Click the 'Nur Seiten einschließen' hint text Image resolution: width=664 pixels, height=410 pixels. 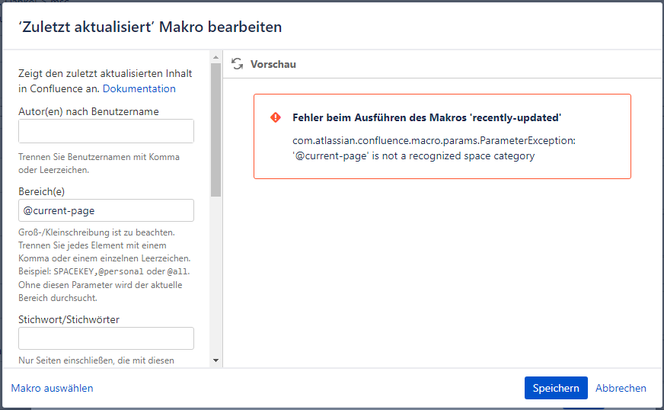(x=97, y=360)
